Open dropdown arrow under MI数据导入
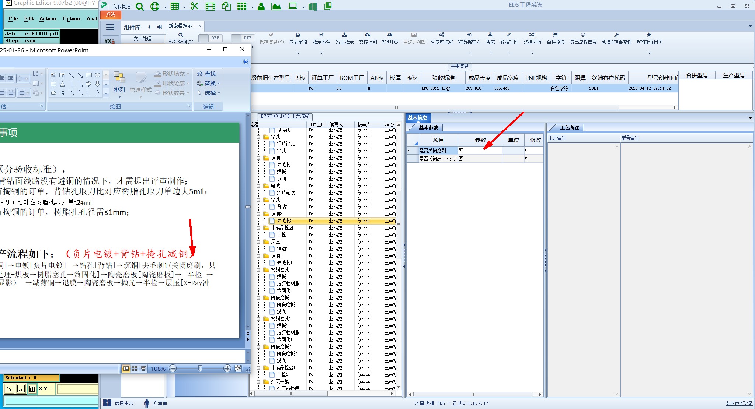 point(469,53)
